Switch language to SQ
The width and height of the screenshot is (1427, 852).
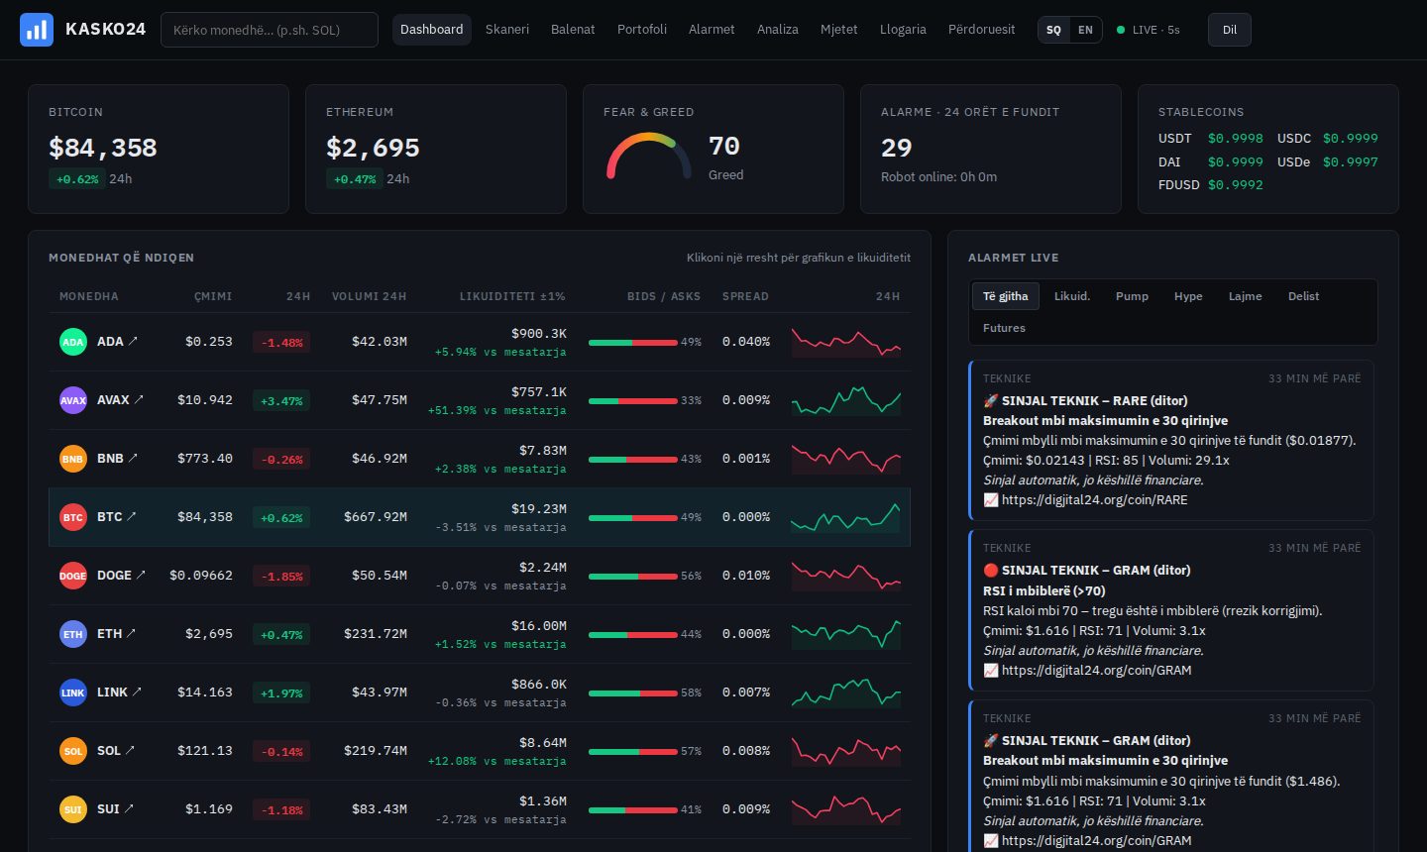point(1053,30)
